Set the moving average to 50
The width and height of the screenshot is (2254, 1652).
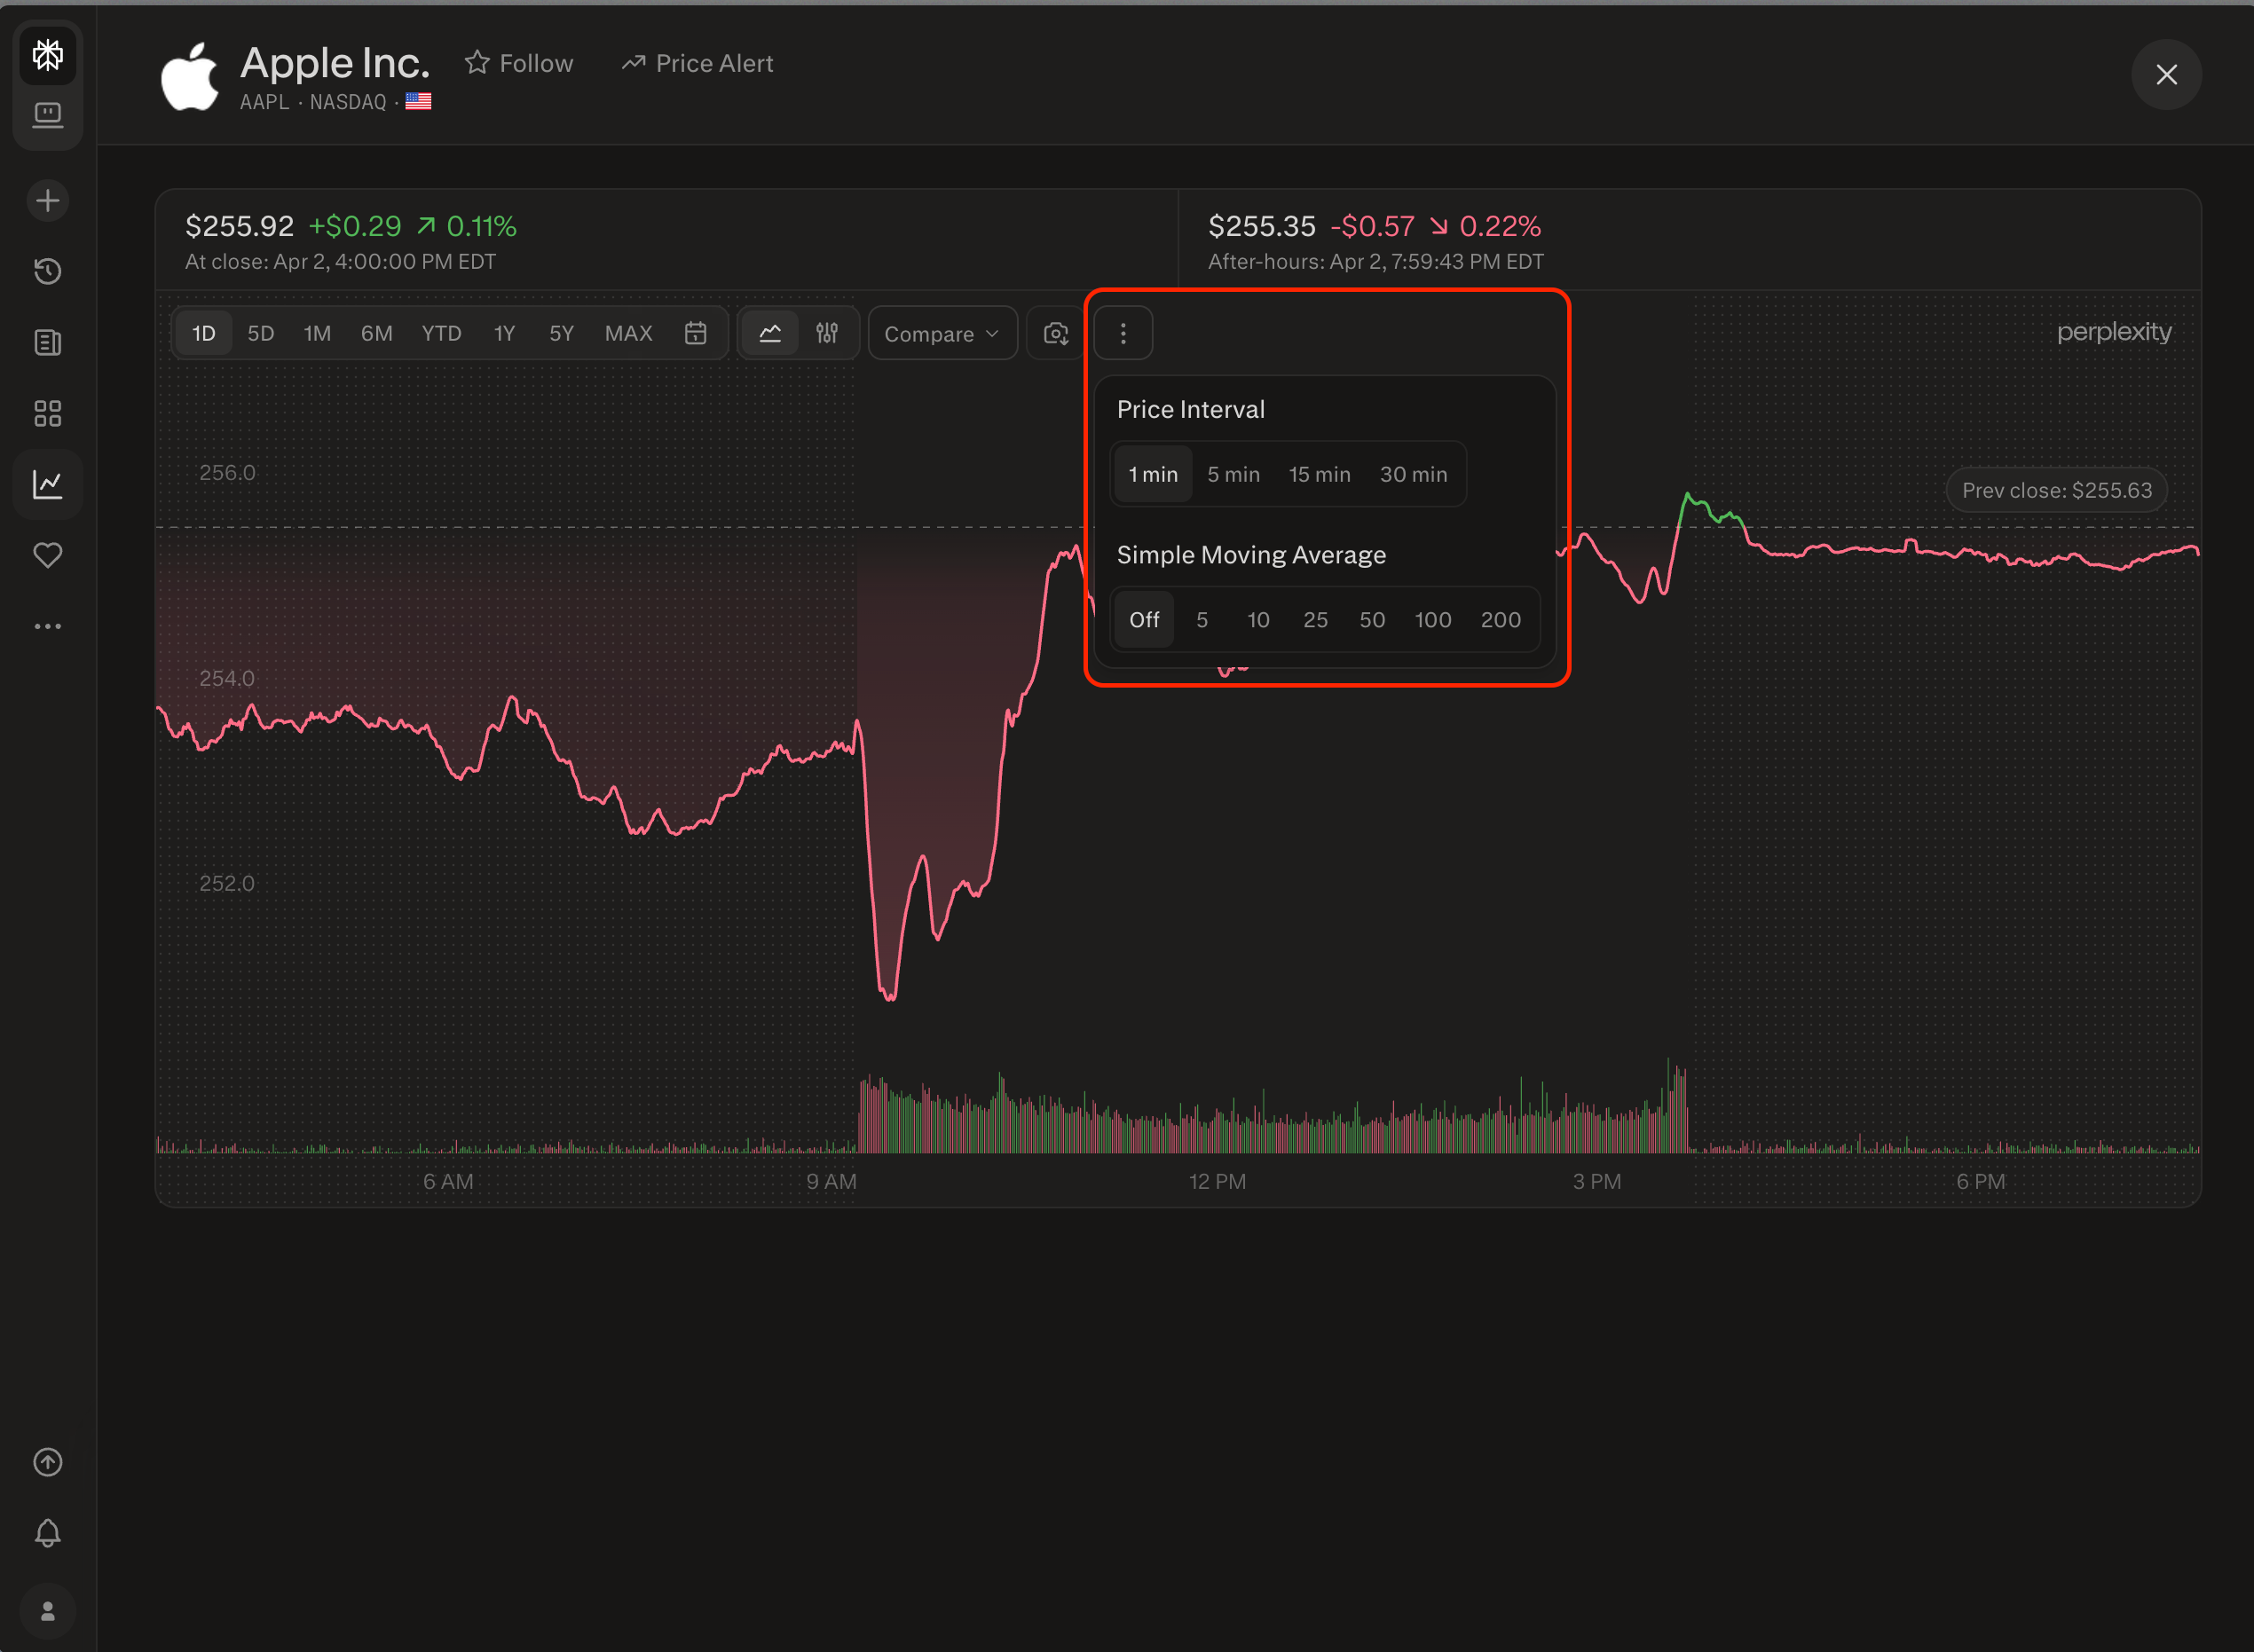[1371, 619]
